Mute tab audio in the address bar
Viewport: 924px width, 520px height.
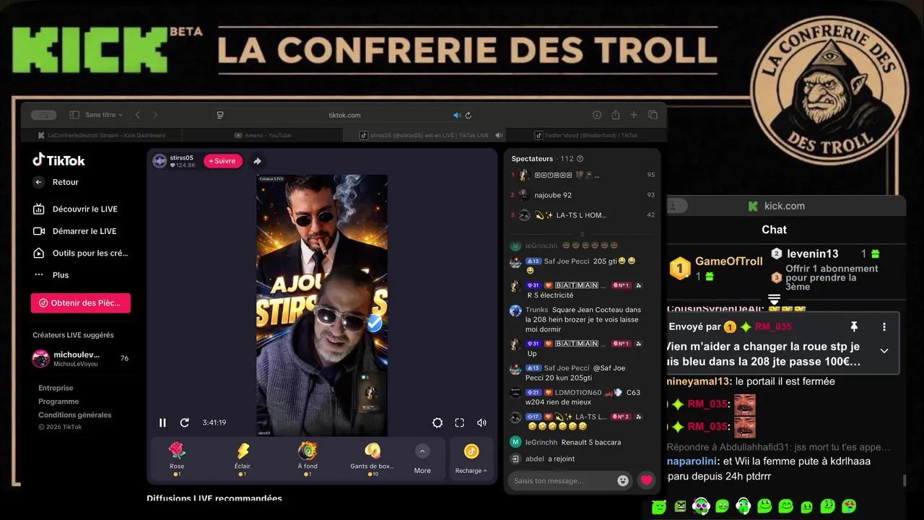point(456,115)
